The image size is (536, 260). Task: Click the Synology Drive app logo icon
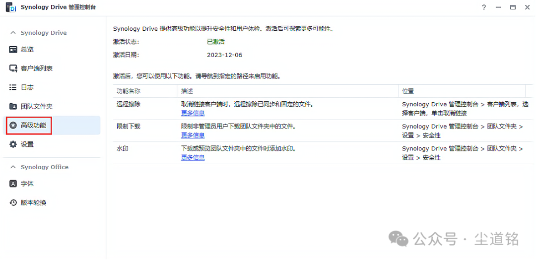click(x=10, y=7)
